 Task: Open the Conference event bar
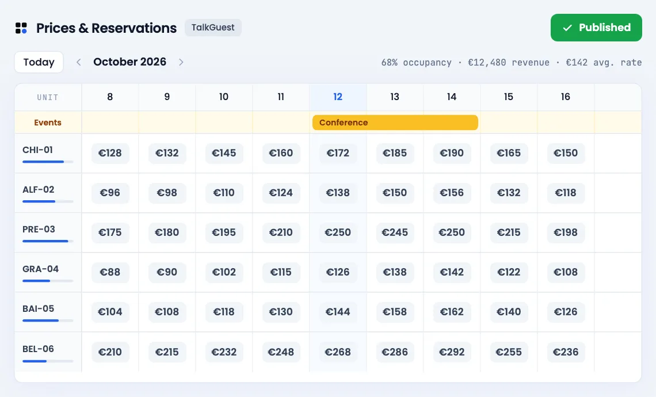(x=395, y=123)
